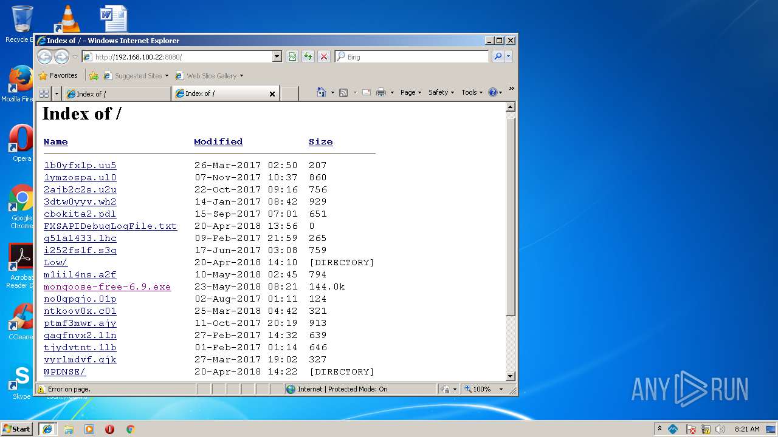Open the search provider dropdown arrow
The height and width of the screenshot is (437, 778).
pyautogui.click(x=509, y=56)
